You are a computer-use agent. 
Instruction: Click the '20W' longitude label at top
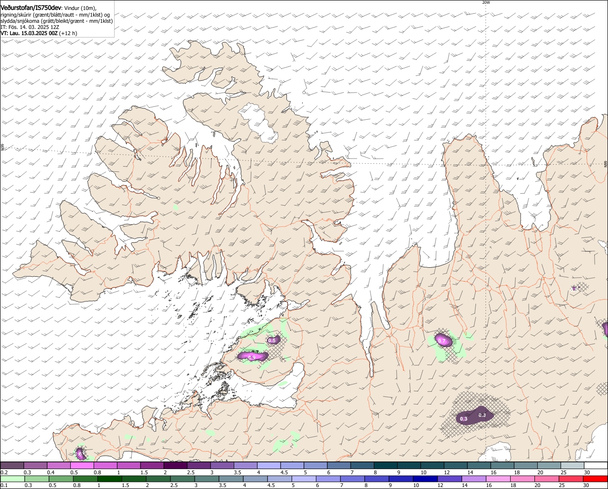click(485, 2)
